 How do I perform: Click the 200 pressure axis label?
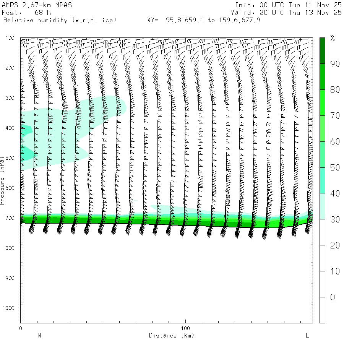click(10, 68)
